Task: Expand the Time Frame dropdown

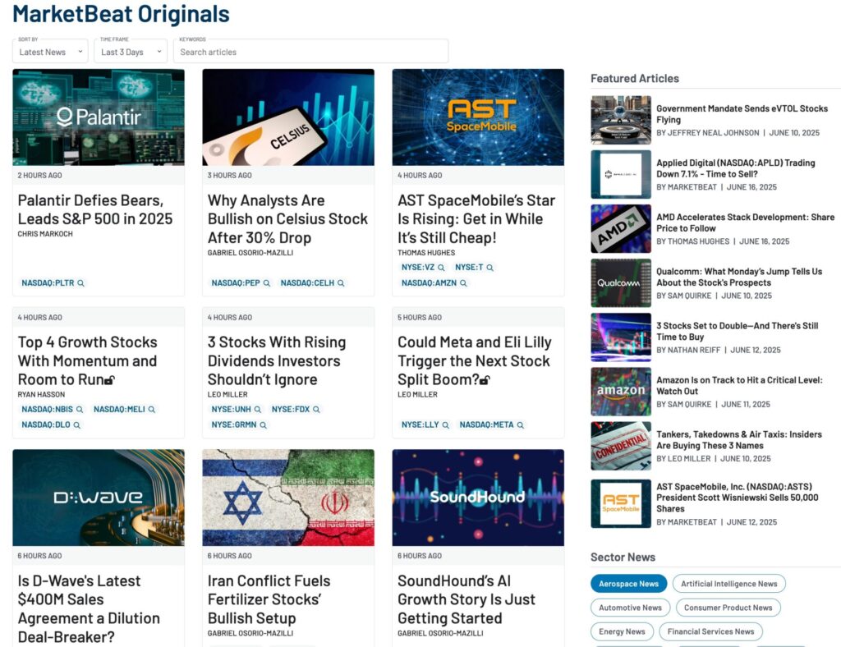Action: tap(130, 52)
